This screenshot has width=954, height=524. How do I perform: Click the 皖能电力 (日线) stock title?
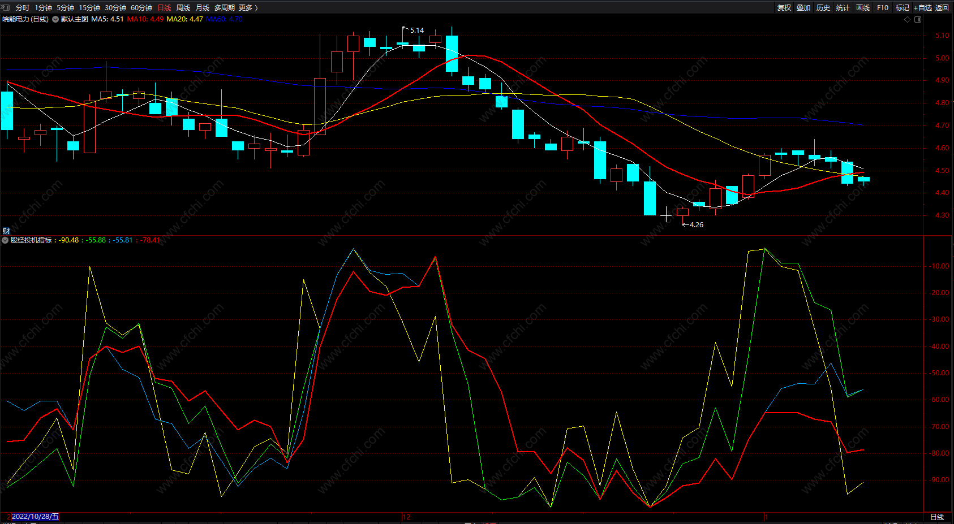pos(25,19)
